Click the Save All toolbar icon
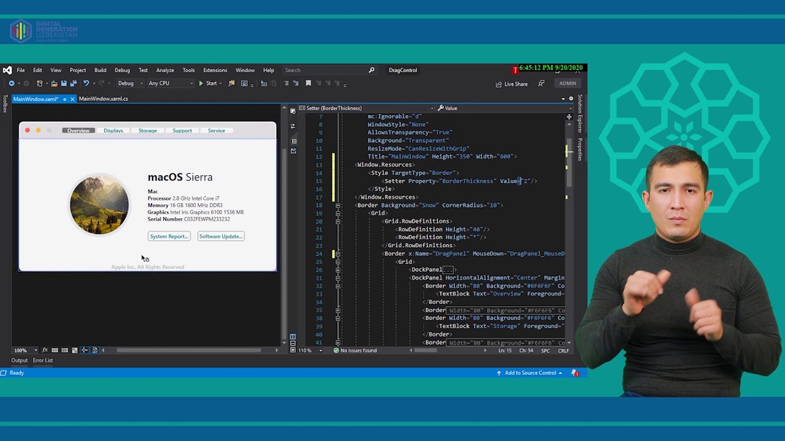Screen dimensions: 785x441 tap(73, 83)
